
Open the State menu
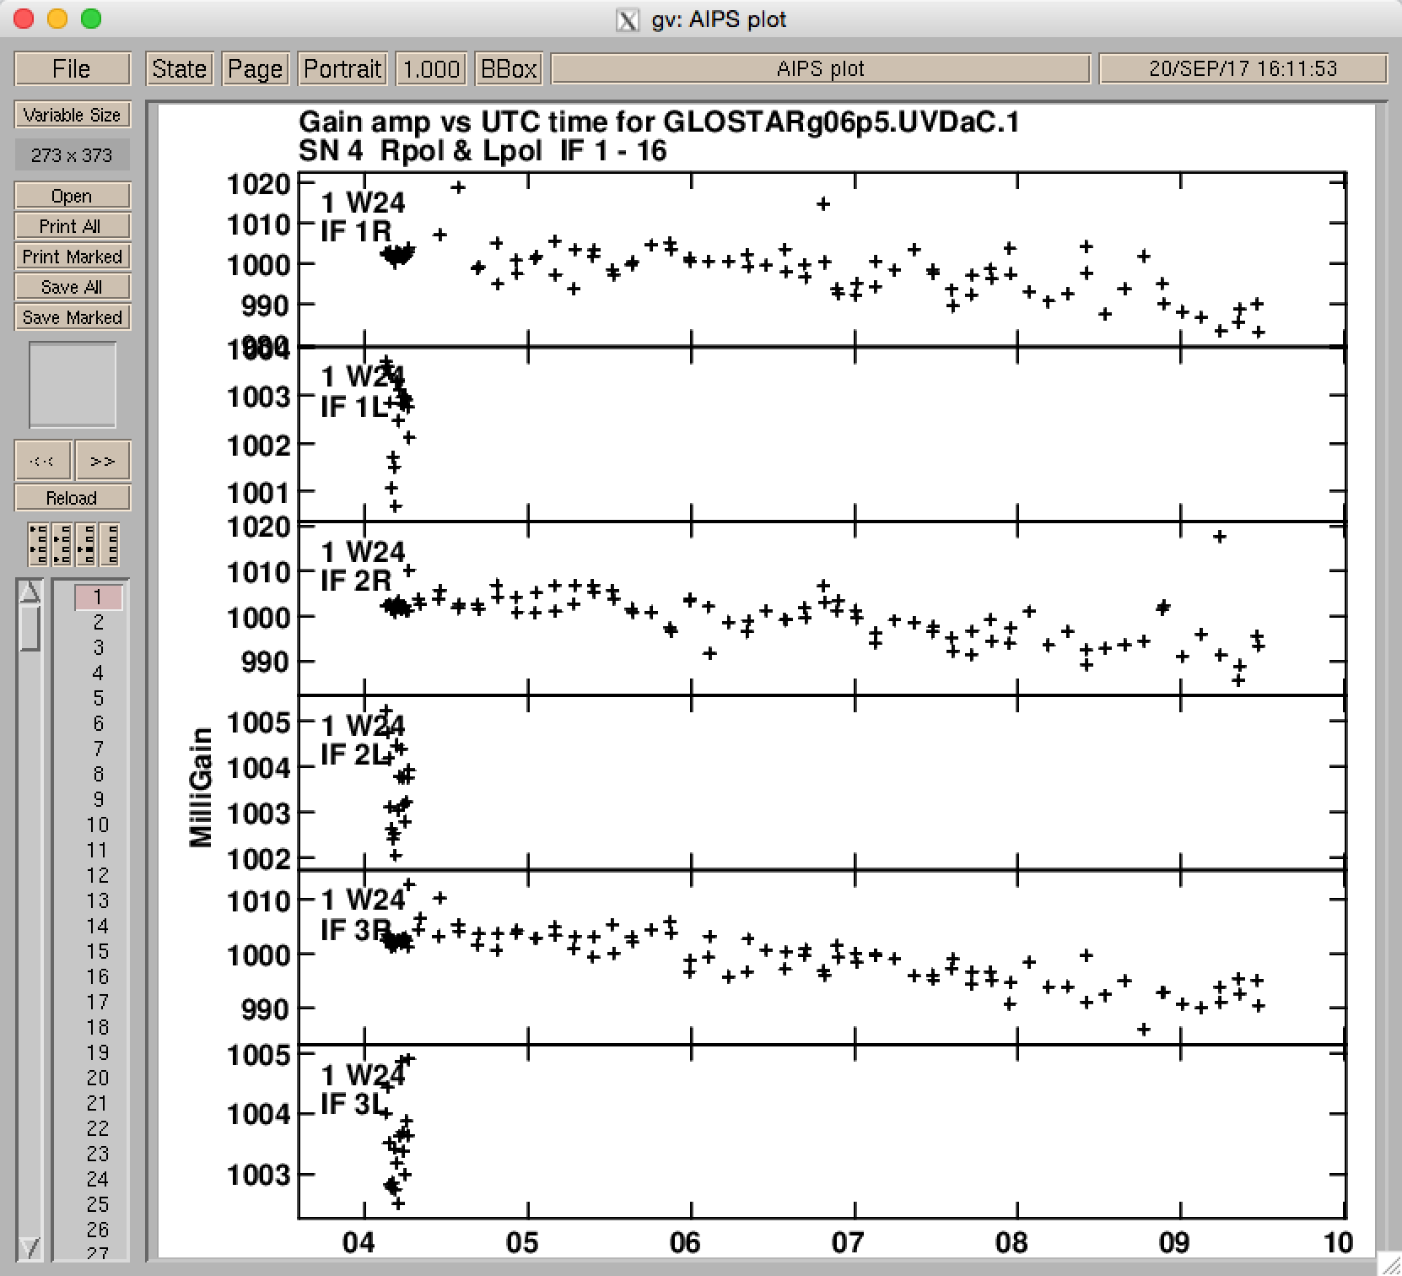pos(179,68)
